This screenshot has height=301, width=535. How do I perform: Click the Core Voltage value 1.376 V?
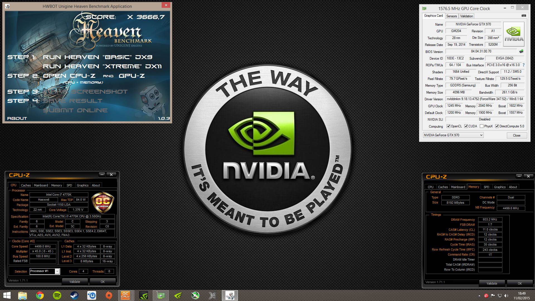[x=78, y=210]
